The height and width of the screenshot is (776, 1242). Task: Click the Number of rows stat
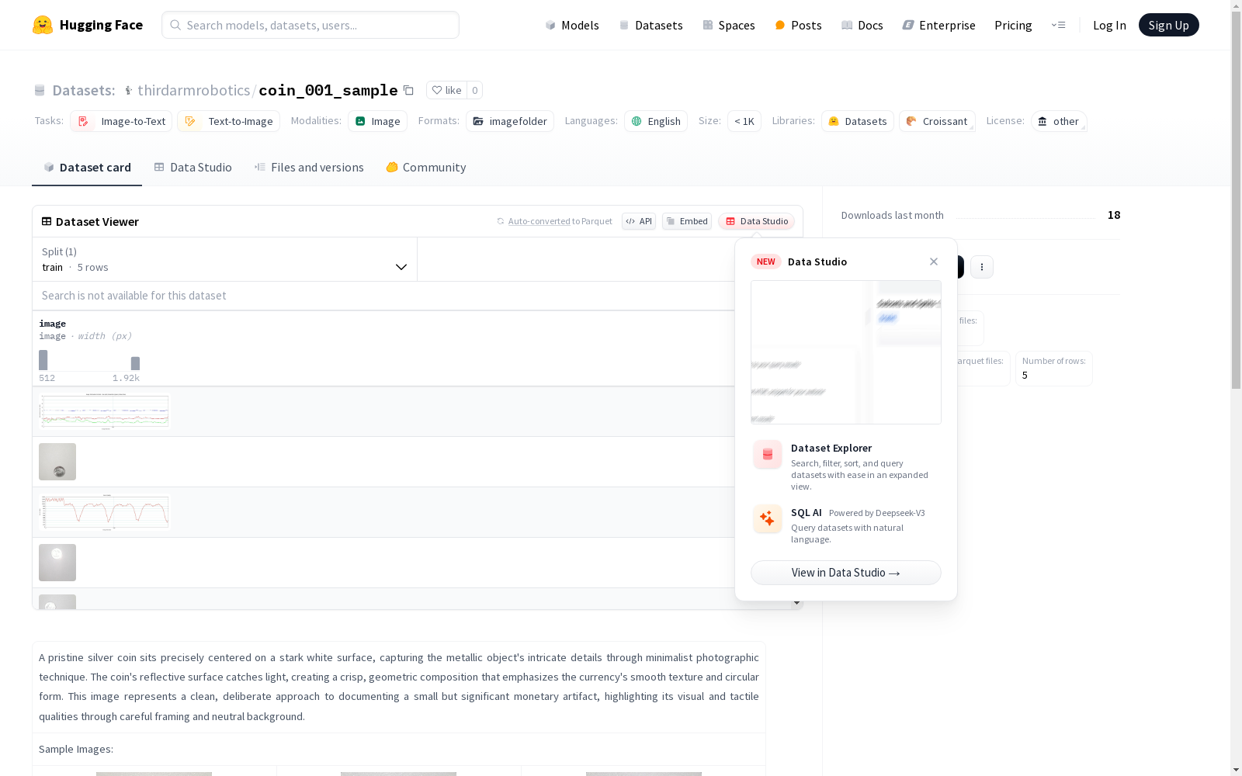pyautogui.click(x=1054, y=369)
